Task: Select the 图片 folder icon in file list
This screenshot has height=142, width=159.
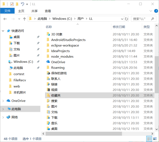Action: [48, 106]
